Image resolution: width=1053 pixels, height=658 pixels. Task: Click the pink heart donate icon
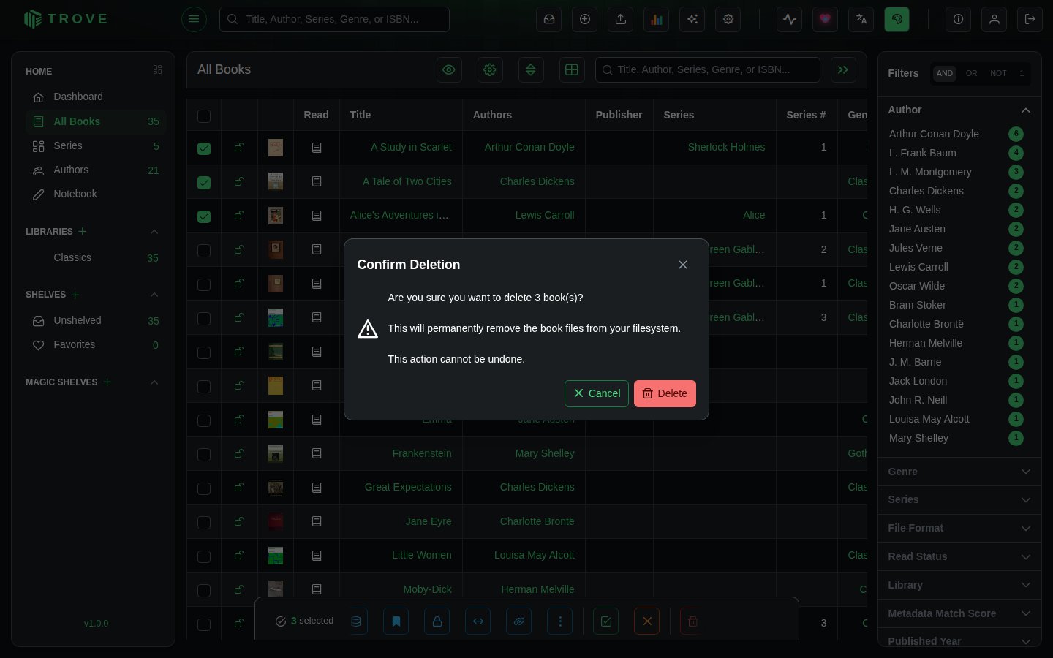coord(826,19)
